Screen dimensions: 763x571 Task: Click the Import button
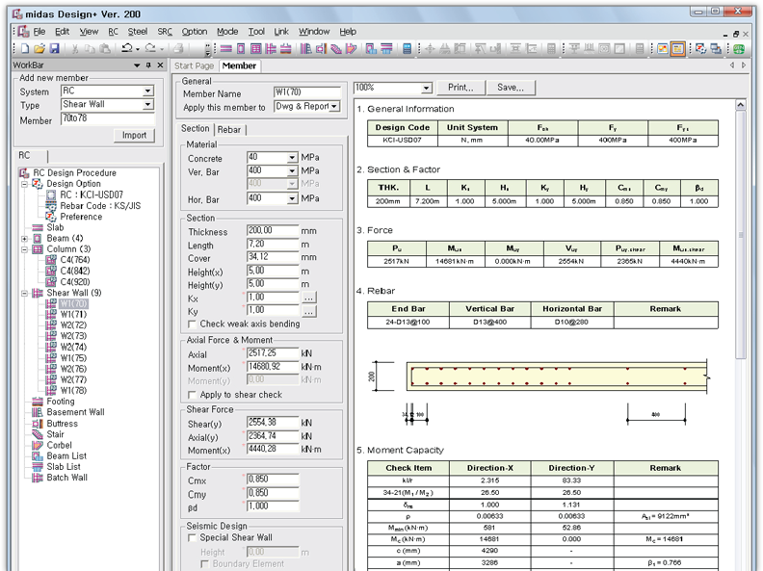click(134, 135)
